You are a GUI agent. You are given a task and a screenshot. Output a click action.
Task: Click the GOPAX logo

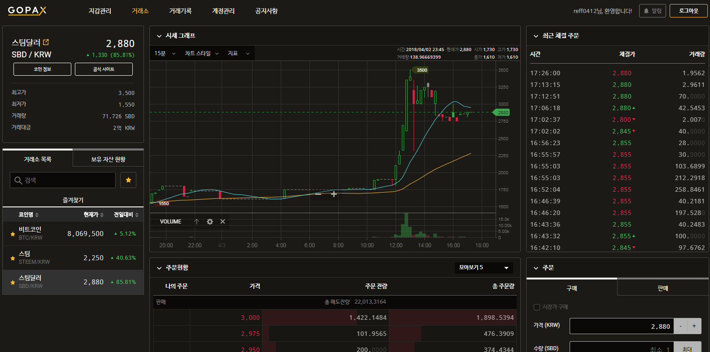point(27,11)
